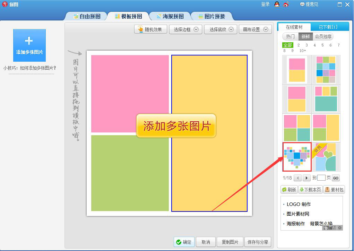354x251 pixels.
Task: Go to previous template page arrow
Action: coord(298,178)
